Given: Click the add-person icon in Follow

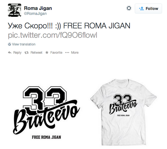Looking at the screenshot, I should pyautogui.click(x=141, y=9).
